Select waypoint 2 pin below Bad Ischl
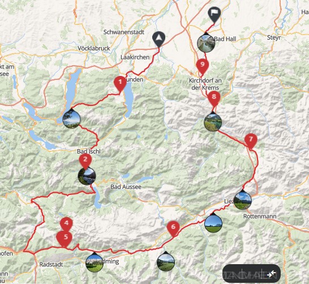The width and height of the screenshot is (309, 284). 85,161
